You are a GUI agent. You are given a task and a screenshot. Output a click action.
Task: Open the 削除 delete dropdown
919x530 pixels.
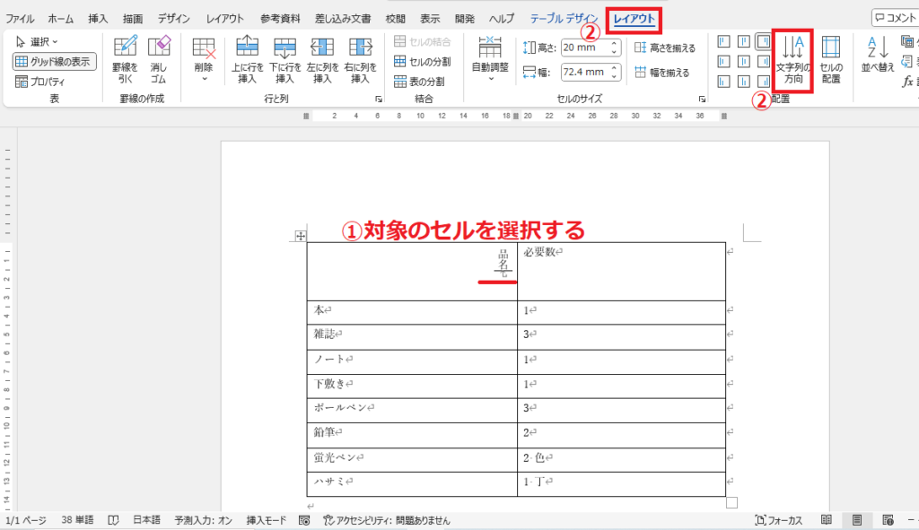[204, 60]
